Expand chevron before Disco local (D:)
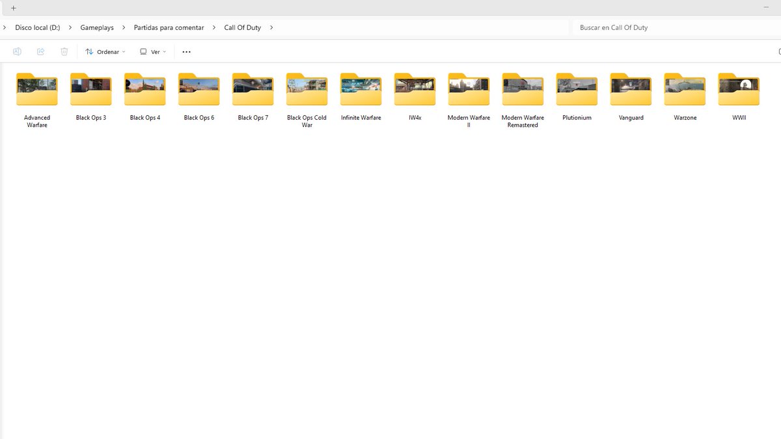 pyautogui.click(x=5, y=27)
